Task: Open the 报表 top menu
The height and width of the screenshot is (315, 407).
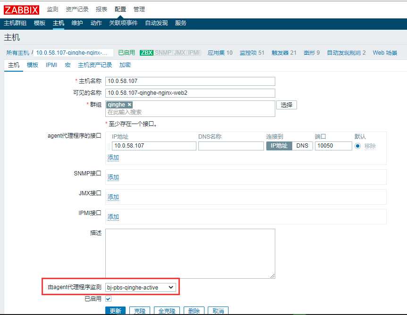Action: tap(101, 9)
